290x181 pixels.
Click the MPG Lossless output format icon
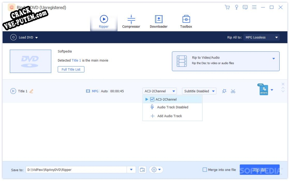[x=263, y=89]
